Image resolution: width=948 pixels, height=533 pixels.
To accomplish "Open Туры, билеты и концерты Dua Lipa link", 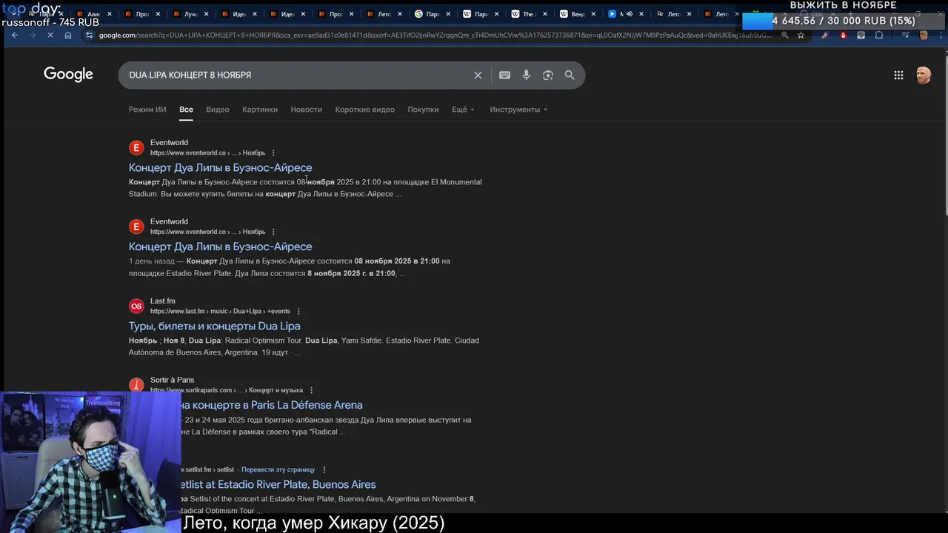I will coord(214,326).
